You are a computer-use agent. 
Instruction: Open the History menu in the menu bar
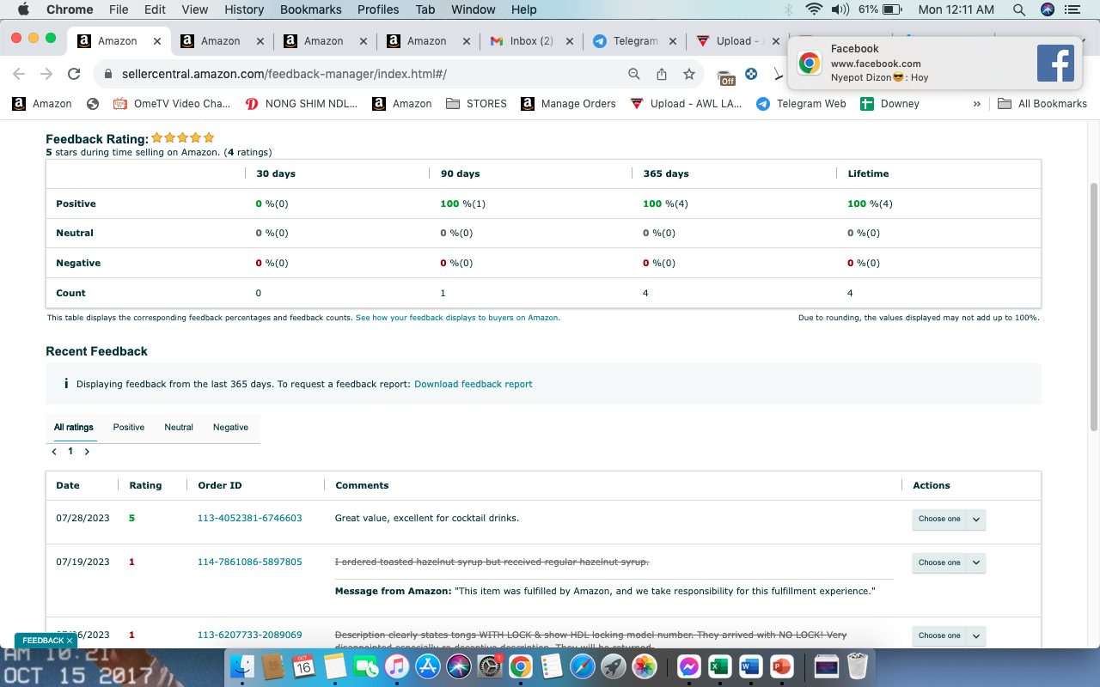click(x=244, y=9)
